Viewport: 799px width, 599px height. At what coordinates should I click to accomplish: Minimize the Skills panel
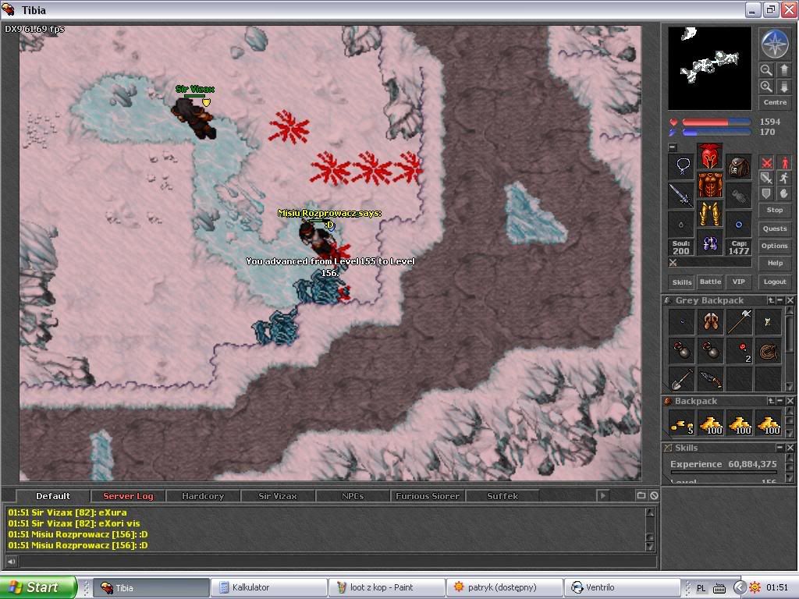(780, 448)
